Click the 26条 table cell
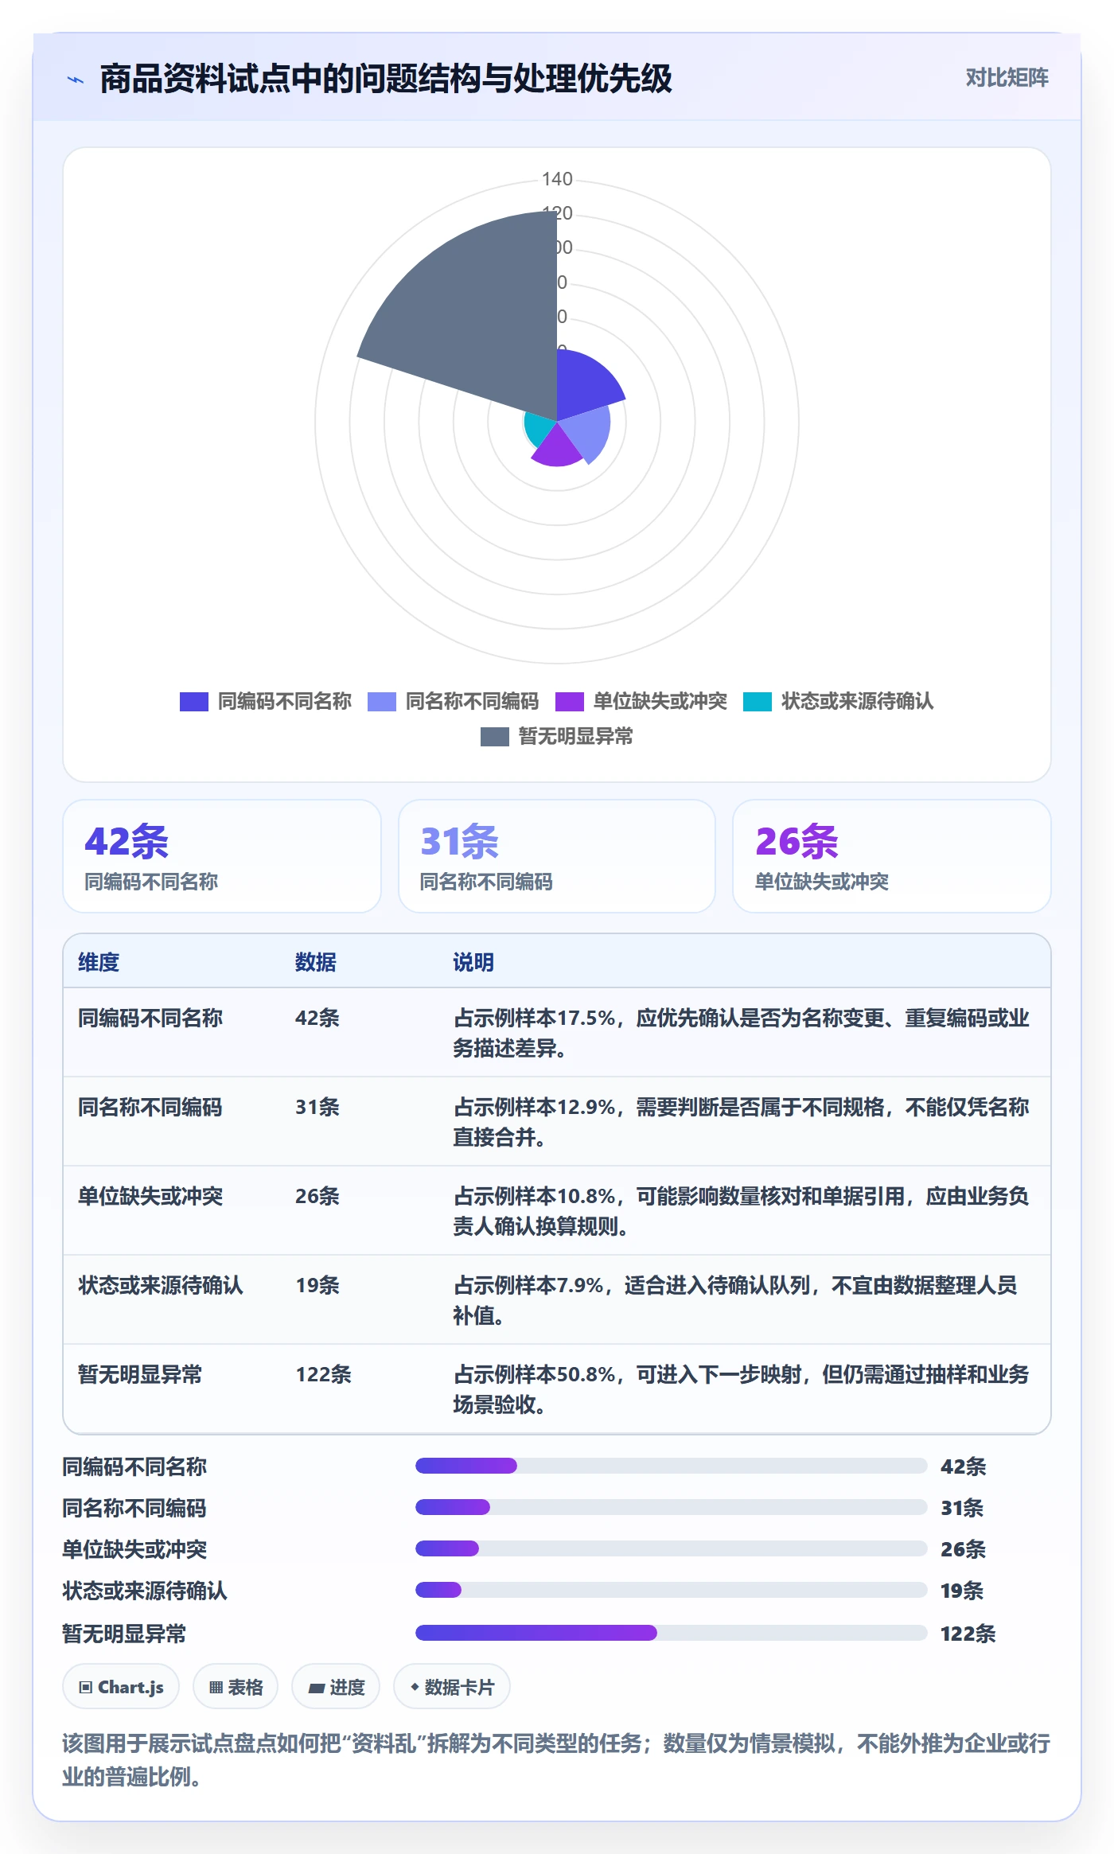This screenshot has height=1854, width=1114. tap(317, 1196)
